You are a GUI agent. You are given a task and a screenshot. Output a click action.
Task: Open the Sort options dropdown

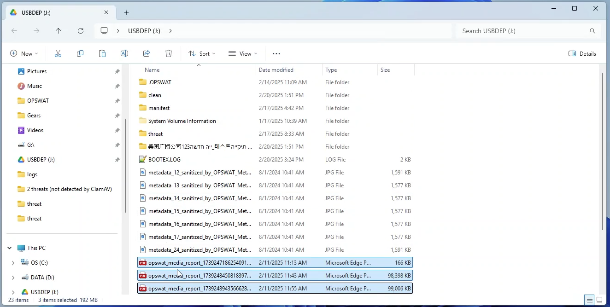202,54
